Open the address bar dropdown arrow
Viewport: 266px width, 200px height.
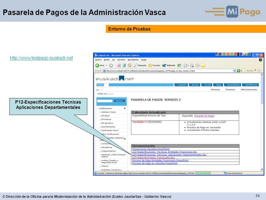[x=234, y=71]
